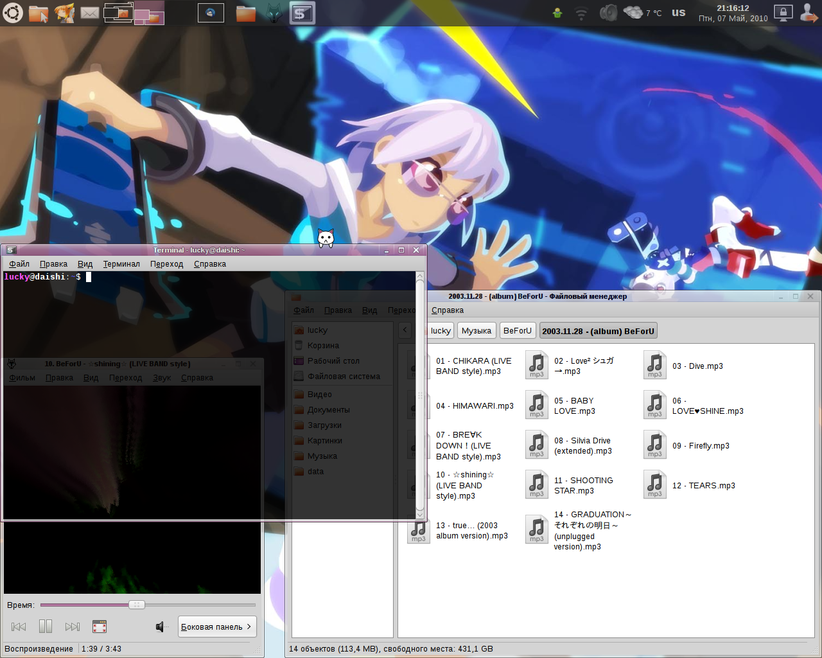
Task: Activate the Terminal task button in panel
Action: click(302, 13)
